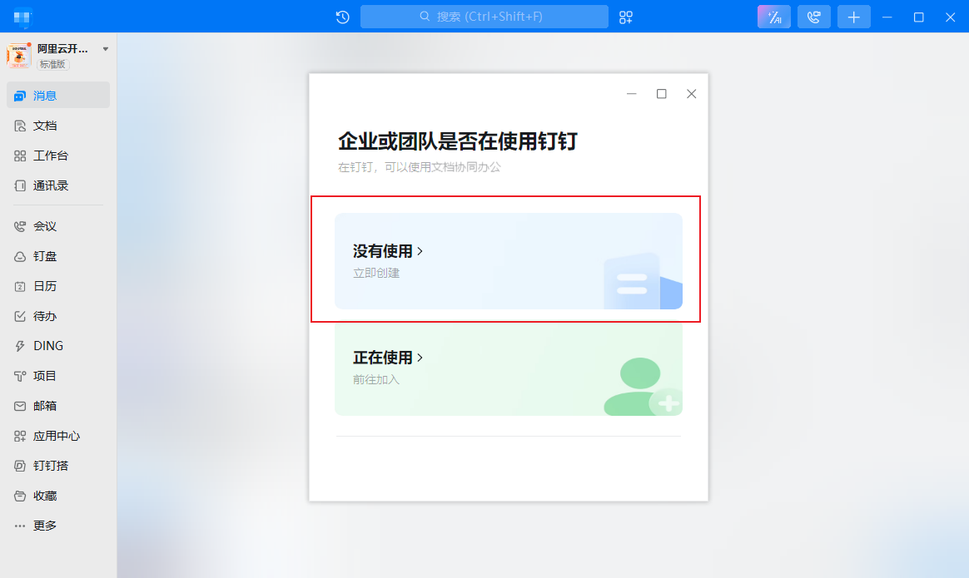969x578 pixels.
Task: Click the organization avatar 阿里云开
Action: (x=18, y=56)
